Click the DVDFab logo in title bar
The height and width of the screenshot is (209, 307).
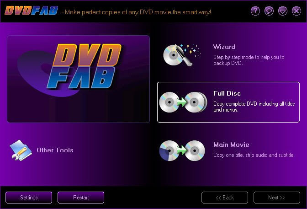point(32,11)
